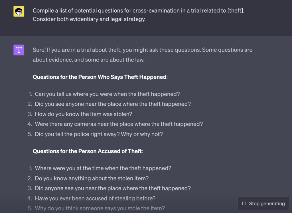Screen dimensions: 292x213
Task: Click the yellow user avatar icon
Action: pyautogui.click(x=19, y=11)
